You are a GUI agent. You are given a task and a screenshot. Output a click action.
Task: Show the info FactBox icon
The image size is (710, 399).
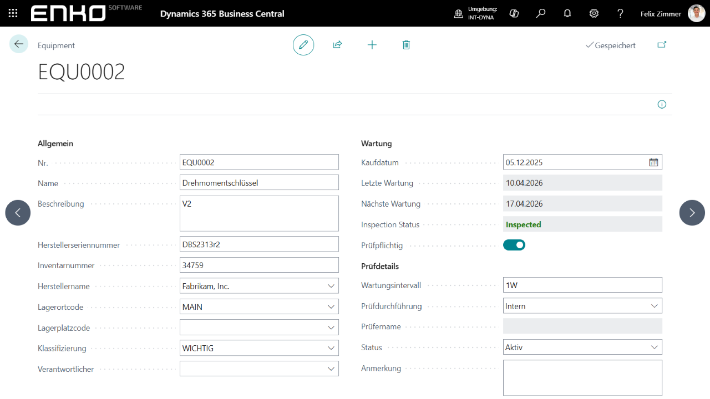(662, 104)
